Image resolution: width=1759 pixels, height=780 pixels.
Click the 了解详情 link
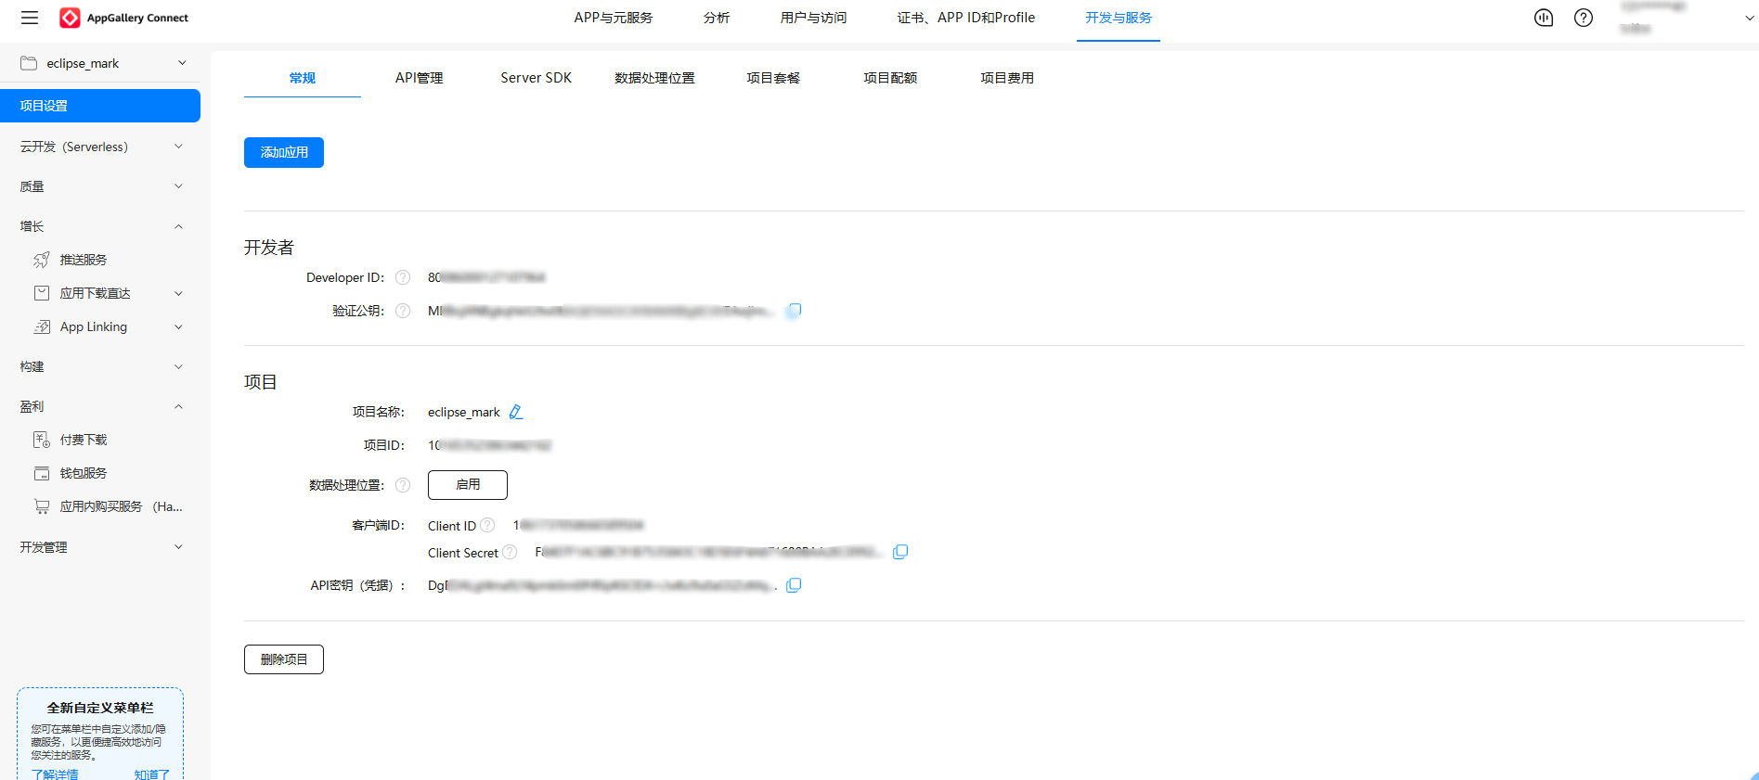pos(55,774)
